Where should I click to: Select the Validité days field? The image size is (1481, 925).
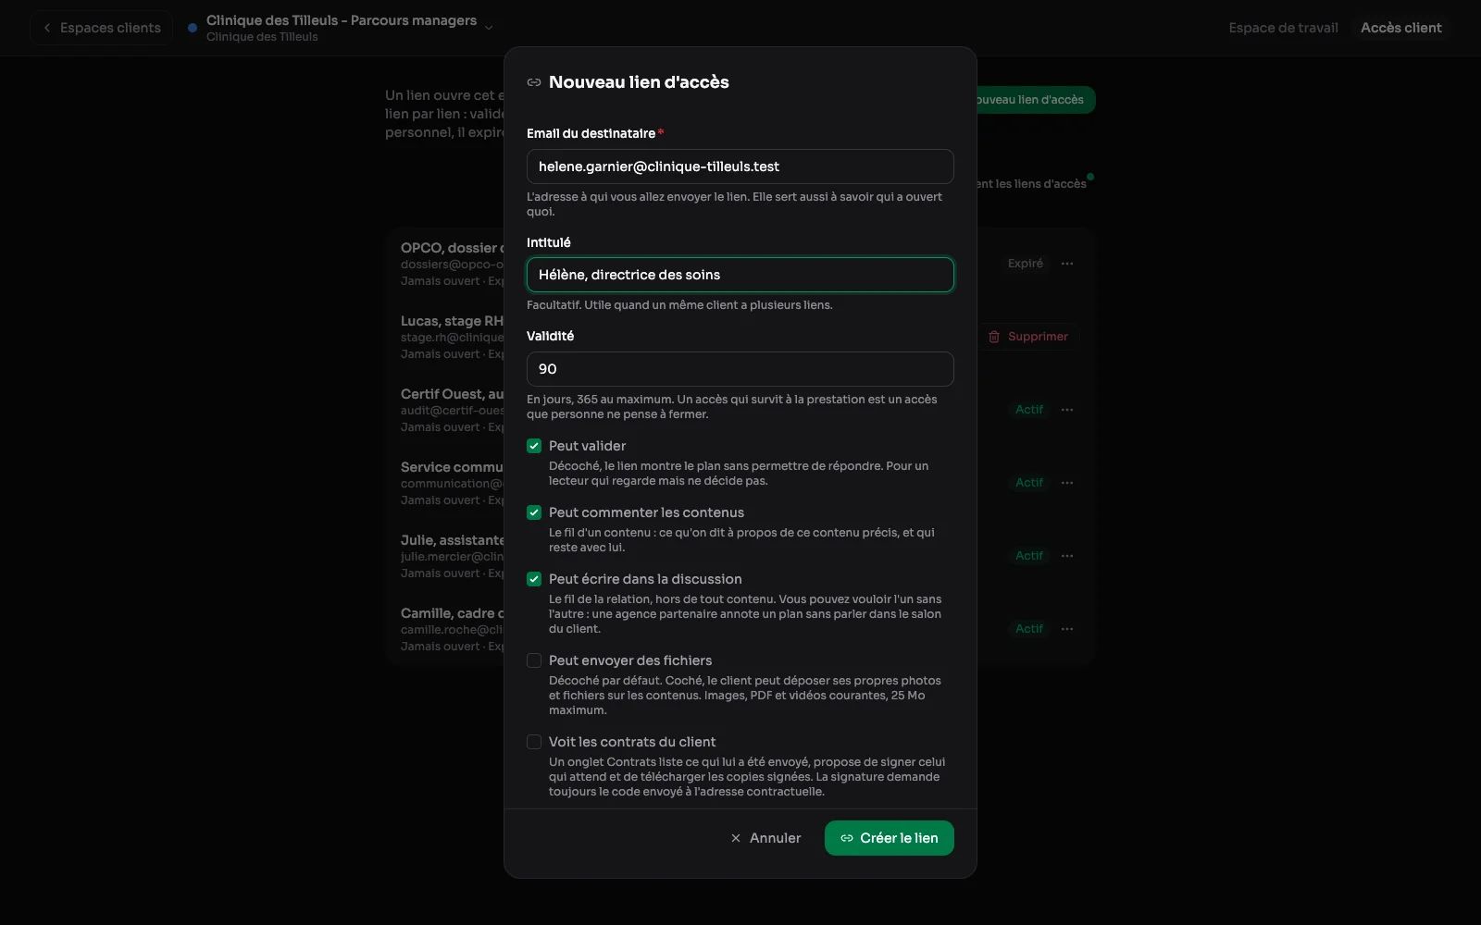pos(740,369)
